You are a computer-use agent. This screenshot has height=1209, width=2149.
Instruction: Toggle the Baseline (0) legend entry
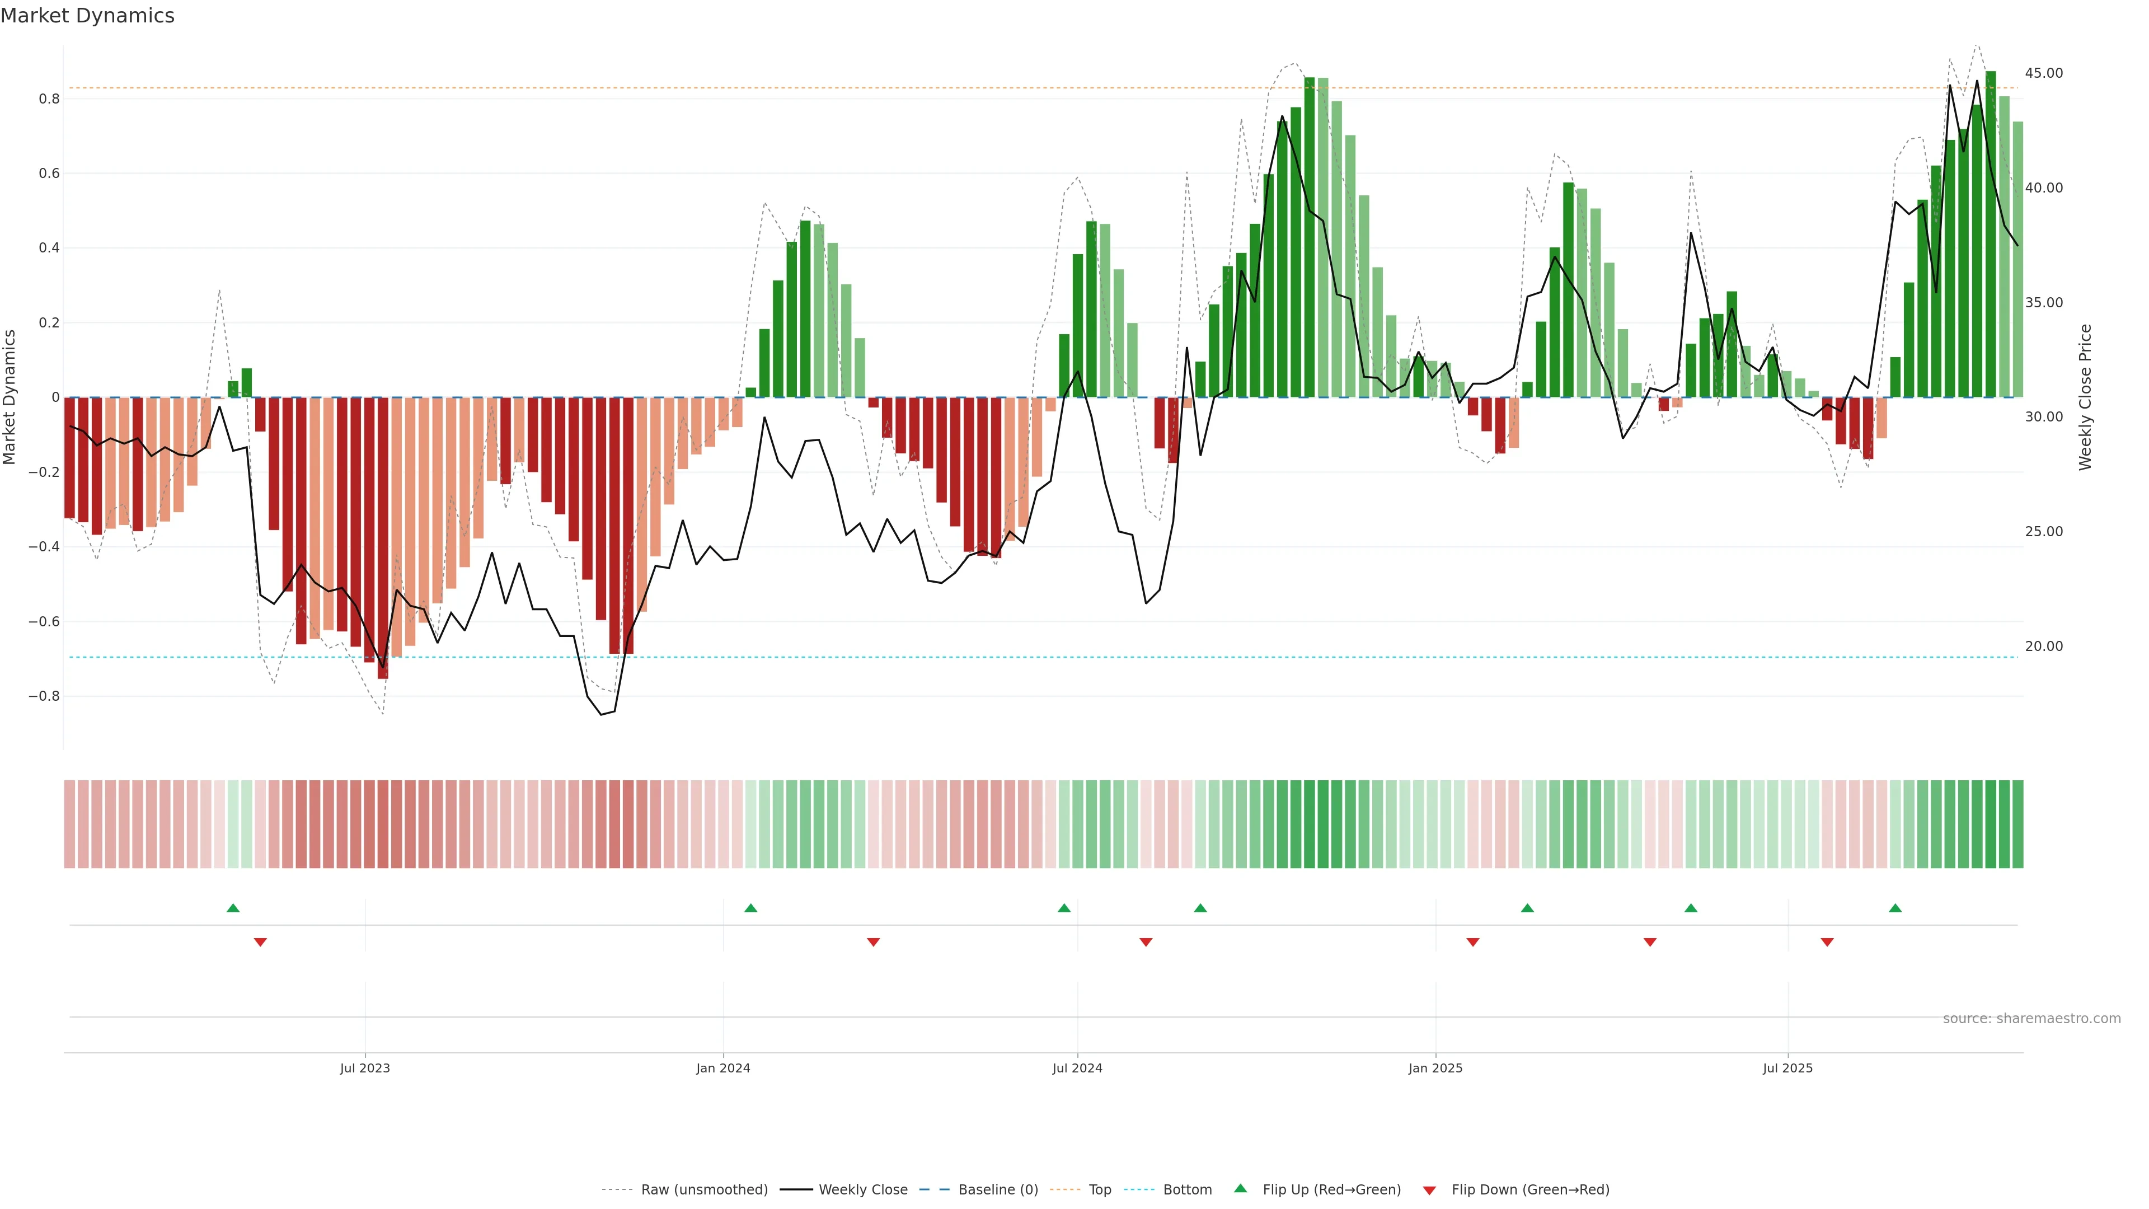click(998, 1190)
